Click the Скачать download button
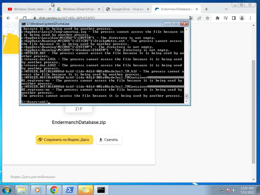The height and width of the screenshot is (195, 260). [109, 140]
